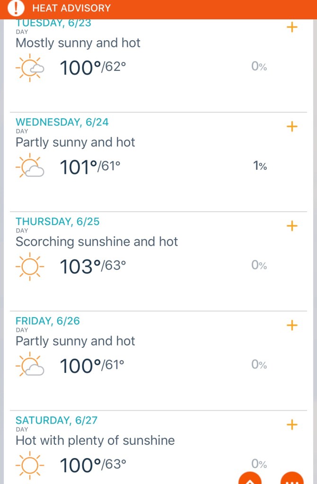Tap Saturday's sunshine weather icon
The width and height of the screenshot is (317, 484).
coord(30,465)
